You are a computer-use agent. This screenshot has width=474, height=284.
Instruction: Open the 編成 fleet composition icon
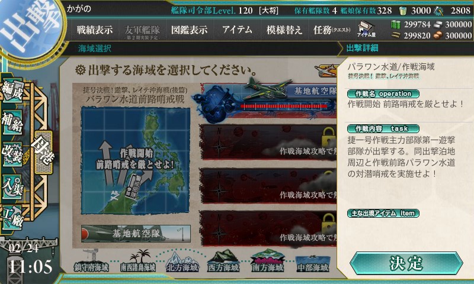coord(12,90)
